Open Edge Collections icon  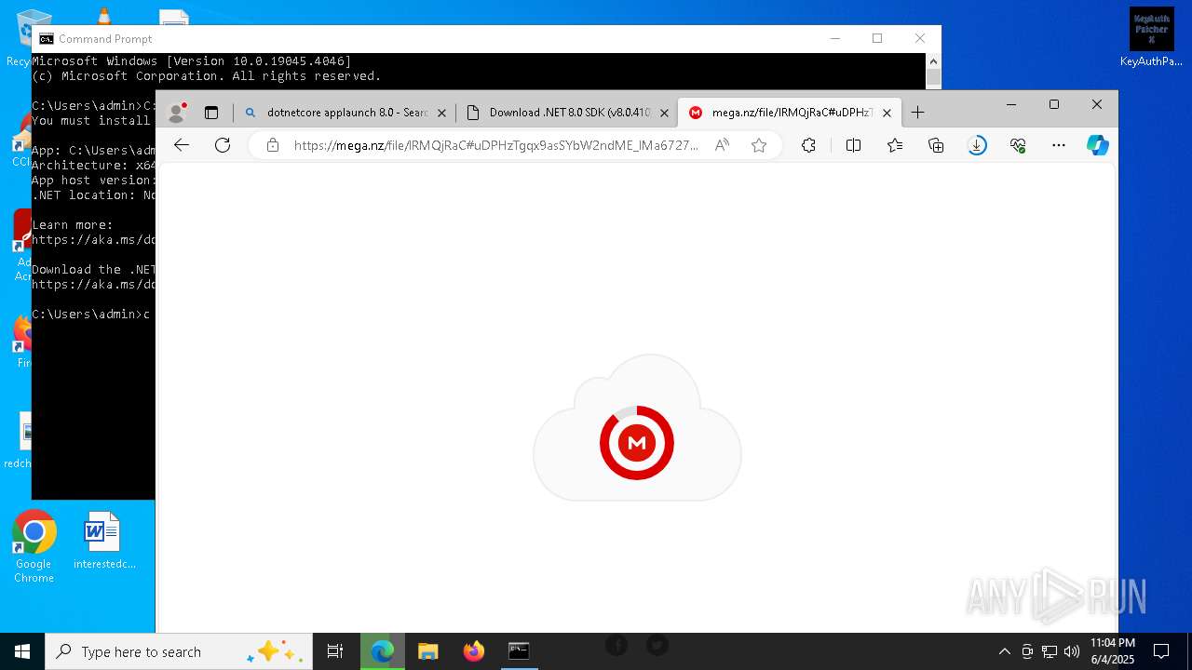pyautogui.click(x=936, y=145)
